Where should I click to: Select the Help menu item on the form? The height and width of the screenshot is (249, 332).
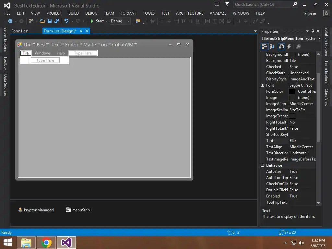point(61,53)
